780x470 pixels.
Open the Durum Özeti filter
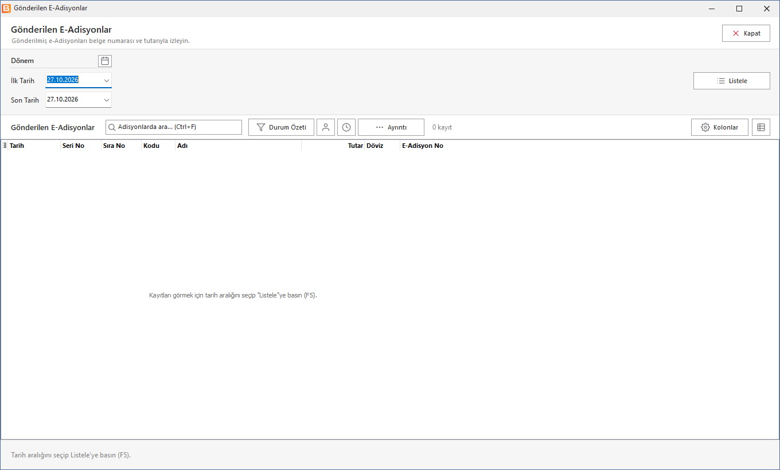(281, 127)
